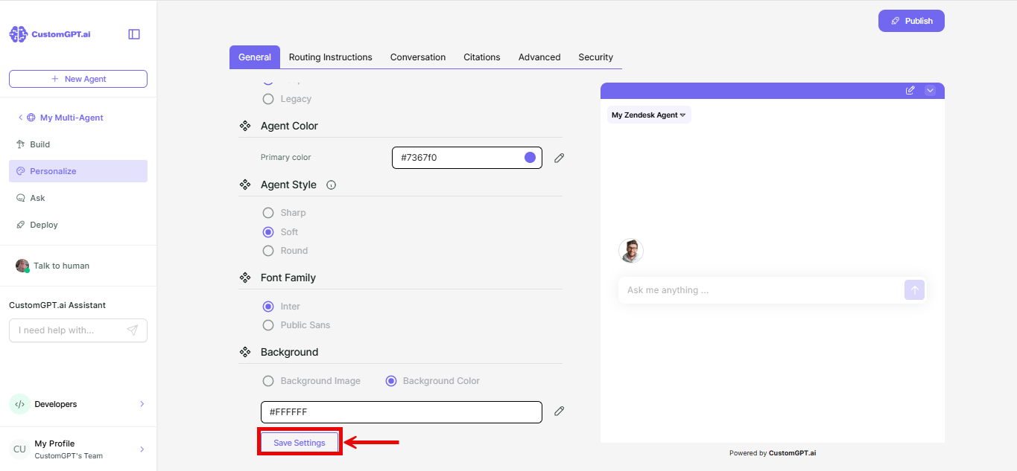Image resolution: width=1017 pixels, height=471 pixels.
Task: Click the Talk to human label
Action: click(x=61, y=266)
